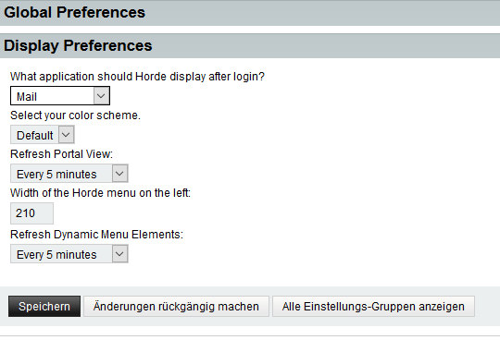Expand the Refresh Portal View interval select

point(69,174)
